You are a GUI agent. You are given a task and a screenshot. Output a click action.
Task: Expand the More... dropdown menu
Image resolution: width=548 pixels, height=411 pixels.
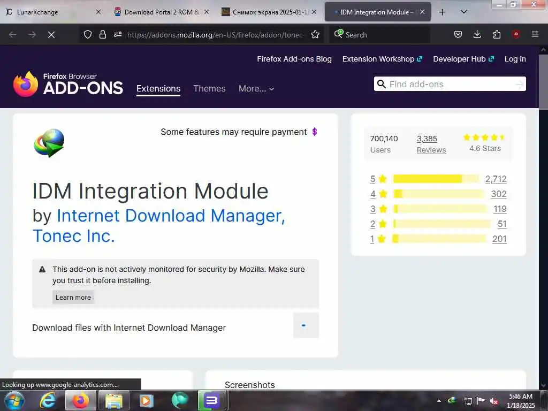256,88
